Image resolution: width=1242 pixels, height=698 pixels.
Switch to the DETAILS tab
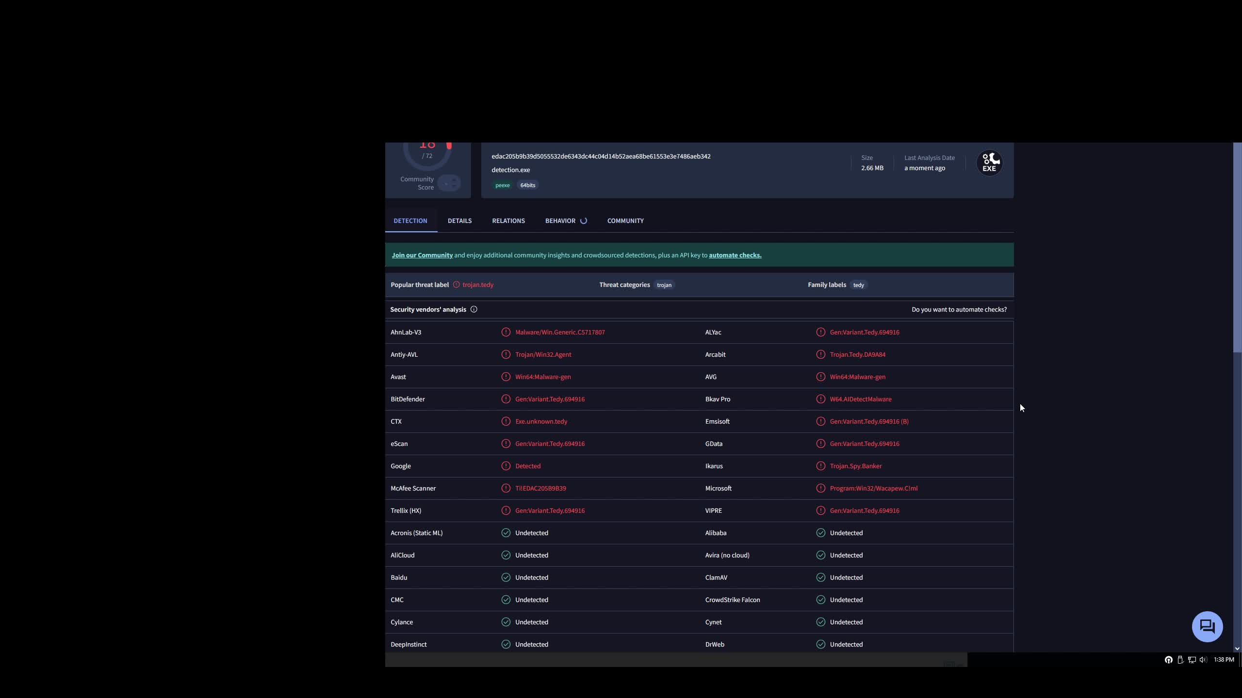click(459, 221)
